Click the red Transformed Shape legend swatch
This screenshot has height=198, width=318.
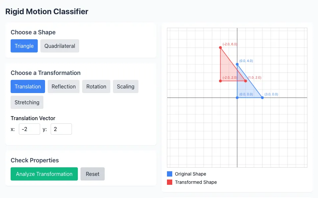coord(170,182)
